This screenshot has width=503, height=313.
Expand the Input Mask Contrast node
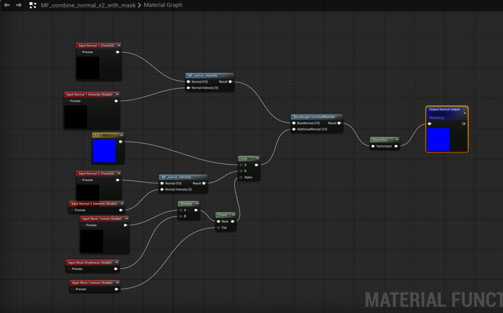pyautogui.click(x=117, y=283)
